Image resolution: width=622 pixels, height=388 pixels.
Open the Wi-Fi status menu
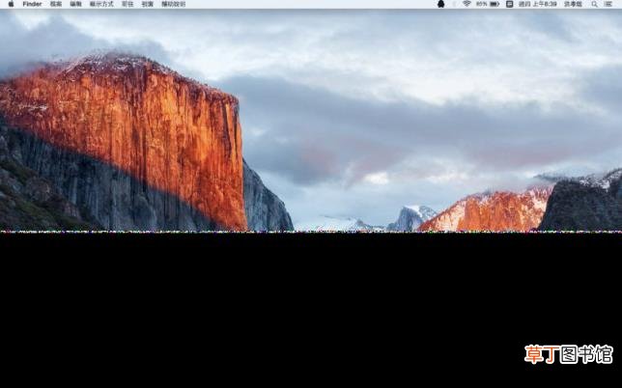coord(466,4)
